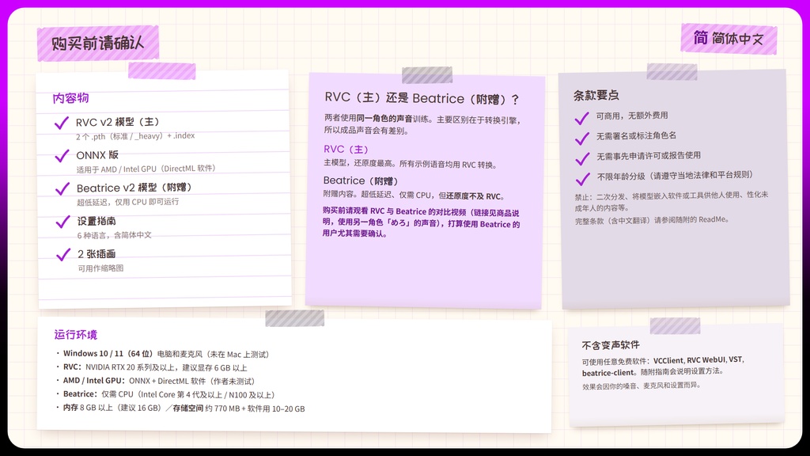Screen dimensions: 810x456
Task: Click 适用于 AMD / Intel GPU（DirectML 软件）
Action: [x=146, y=169]
